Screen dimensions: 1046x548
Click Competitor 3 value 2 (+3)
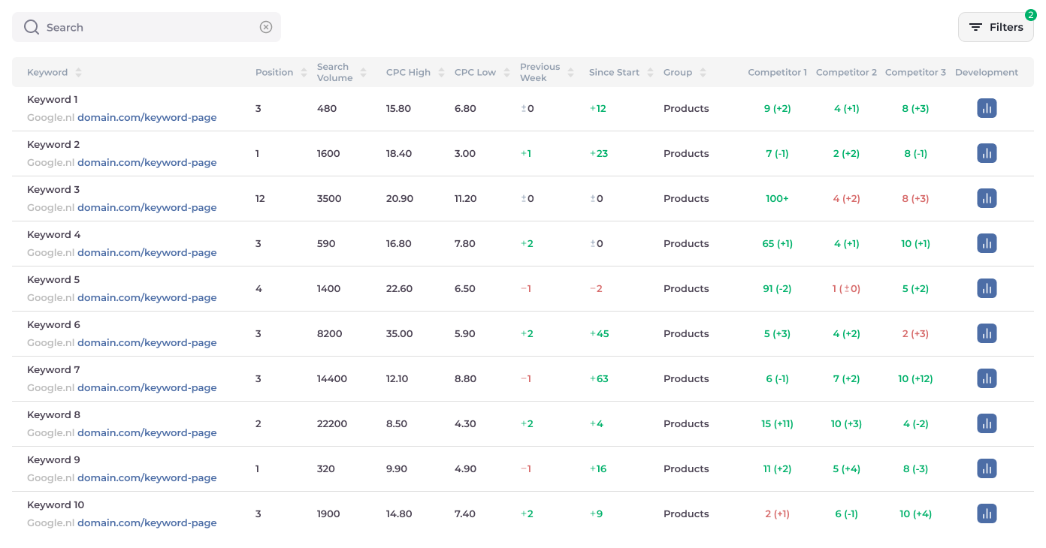pyautogui.click(x=915, y=334)
